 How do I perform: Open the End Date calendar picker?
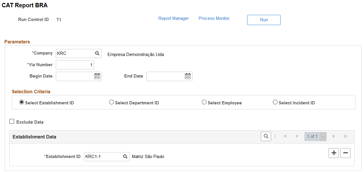(x=188, y=76)
